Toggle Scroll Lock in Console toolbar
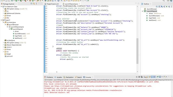 coord(147,77)
